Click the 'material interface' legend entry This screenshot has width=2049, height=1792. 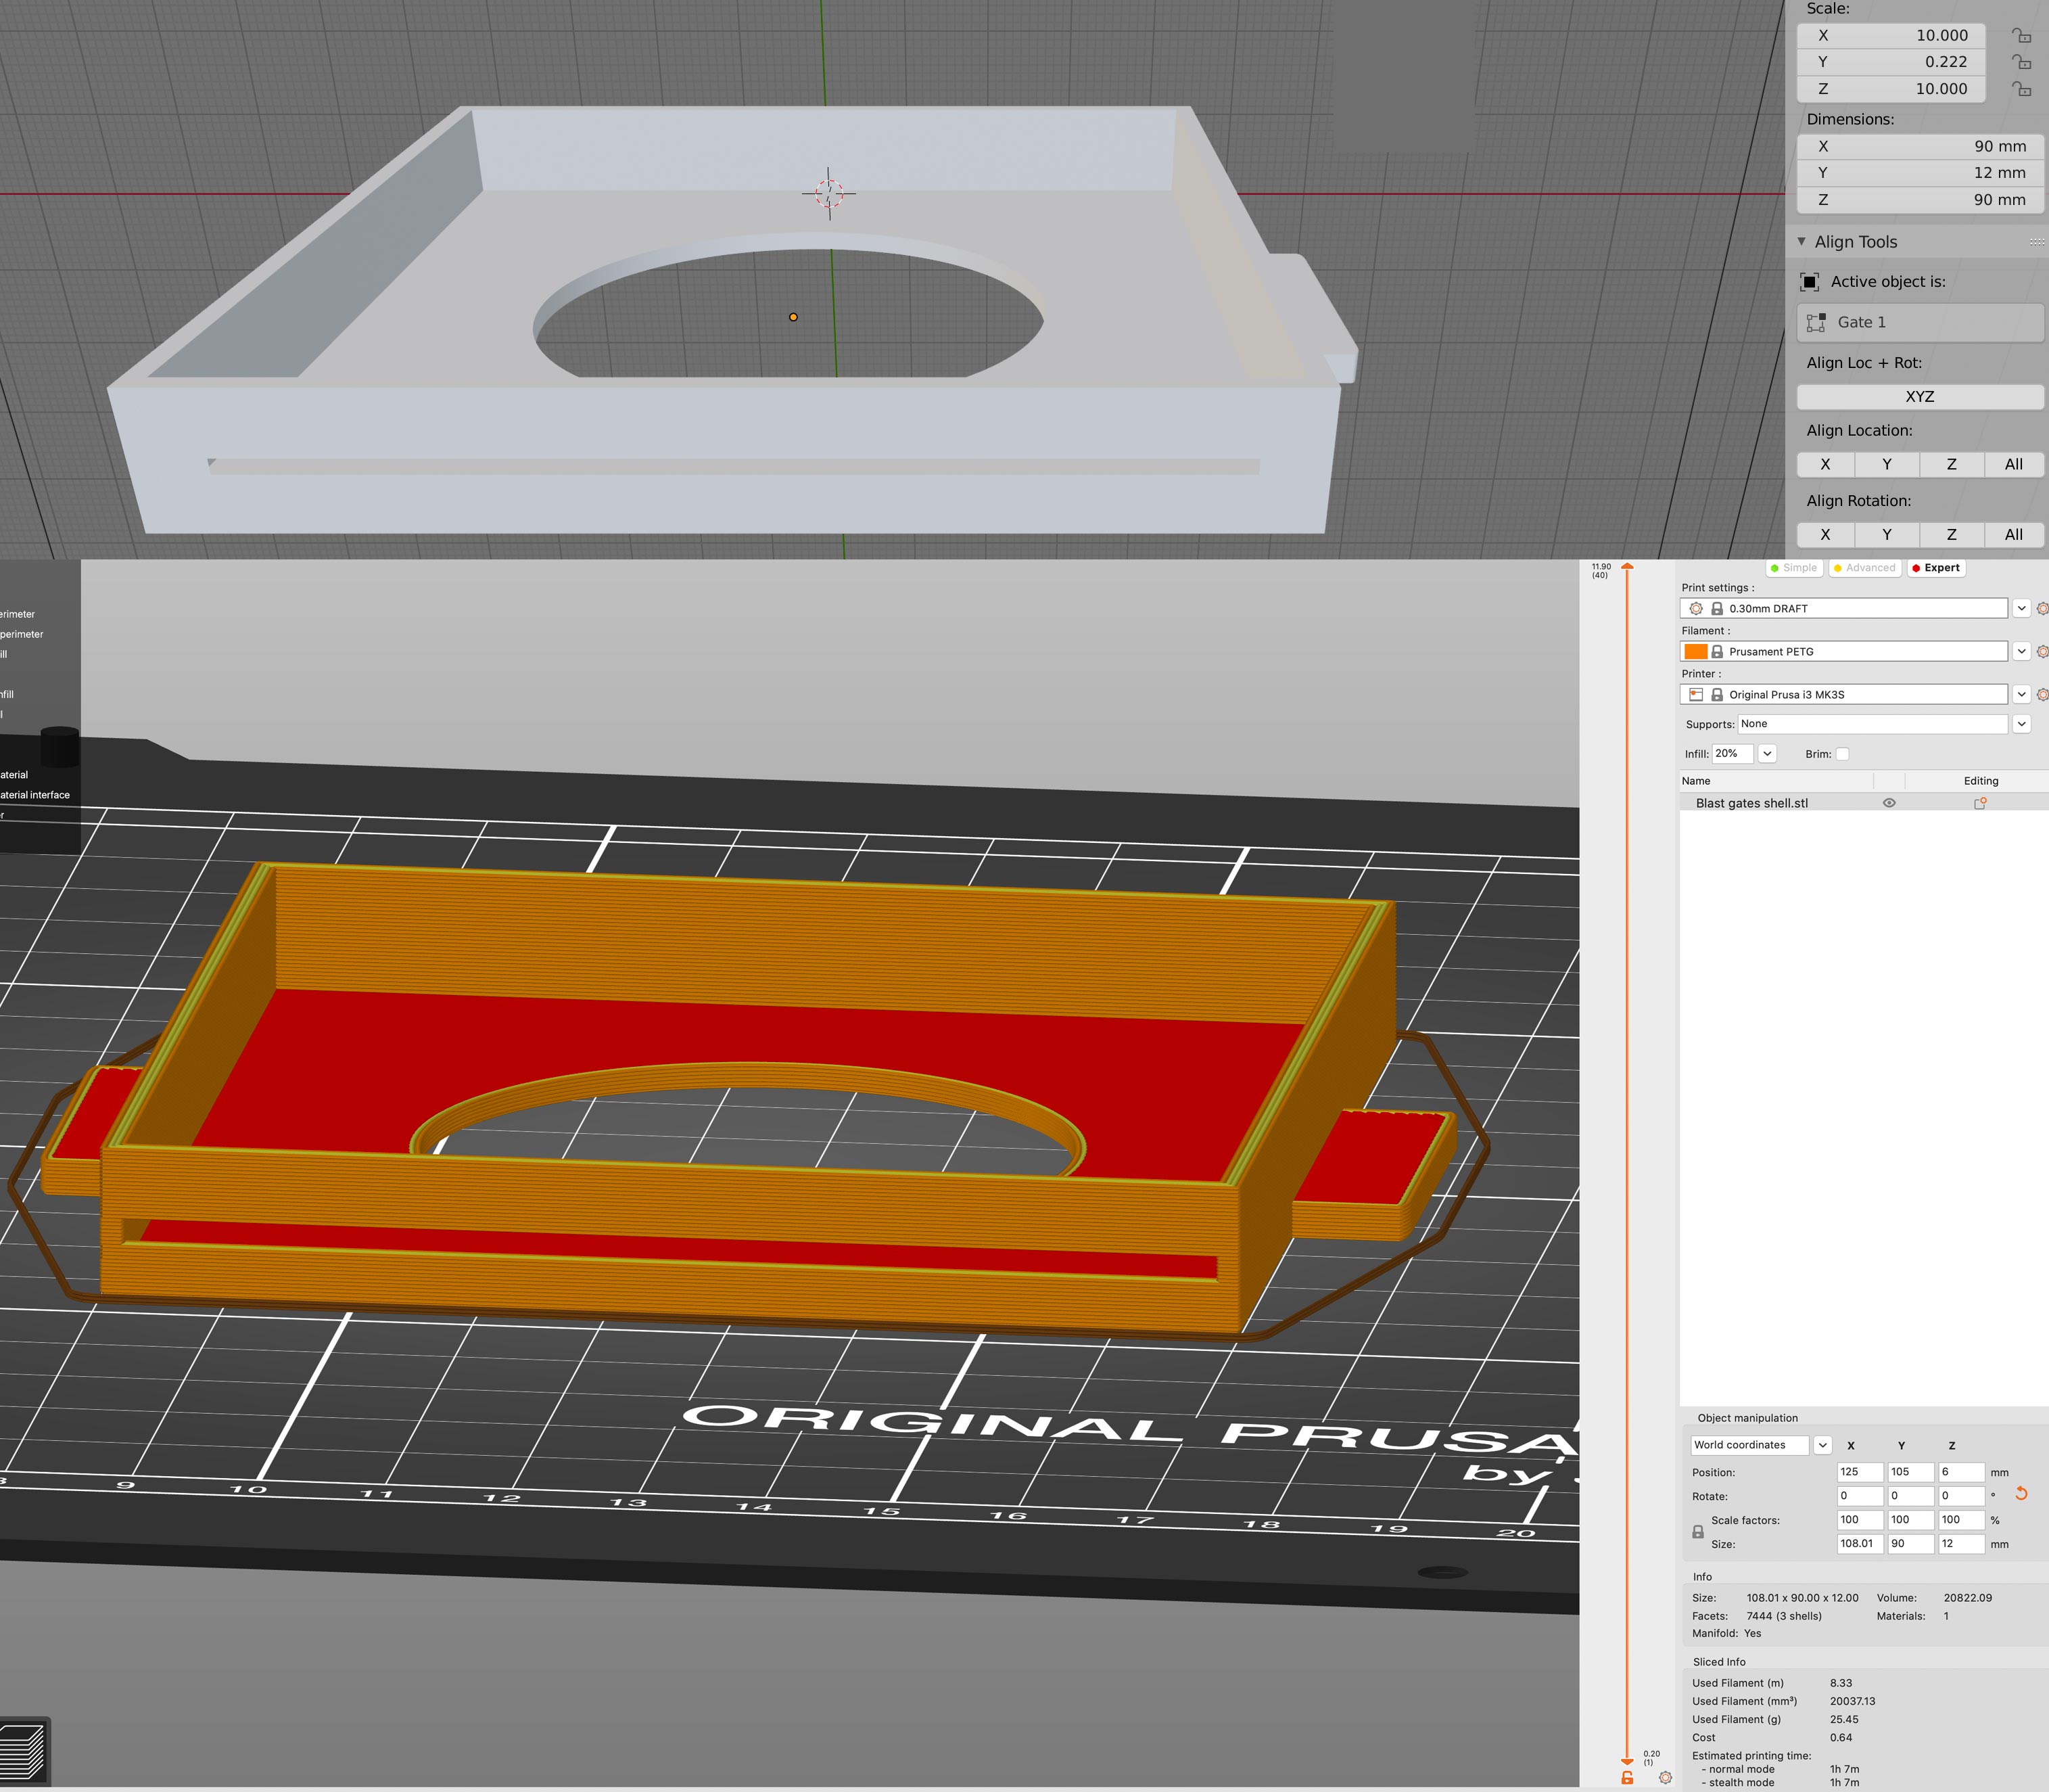pos(35,796)
